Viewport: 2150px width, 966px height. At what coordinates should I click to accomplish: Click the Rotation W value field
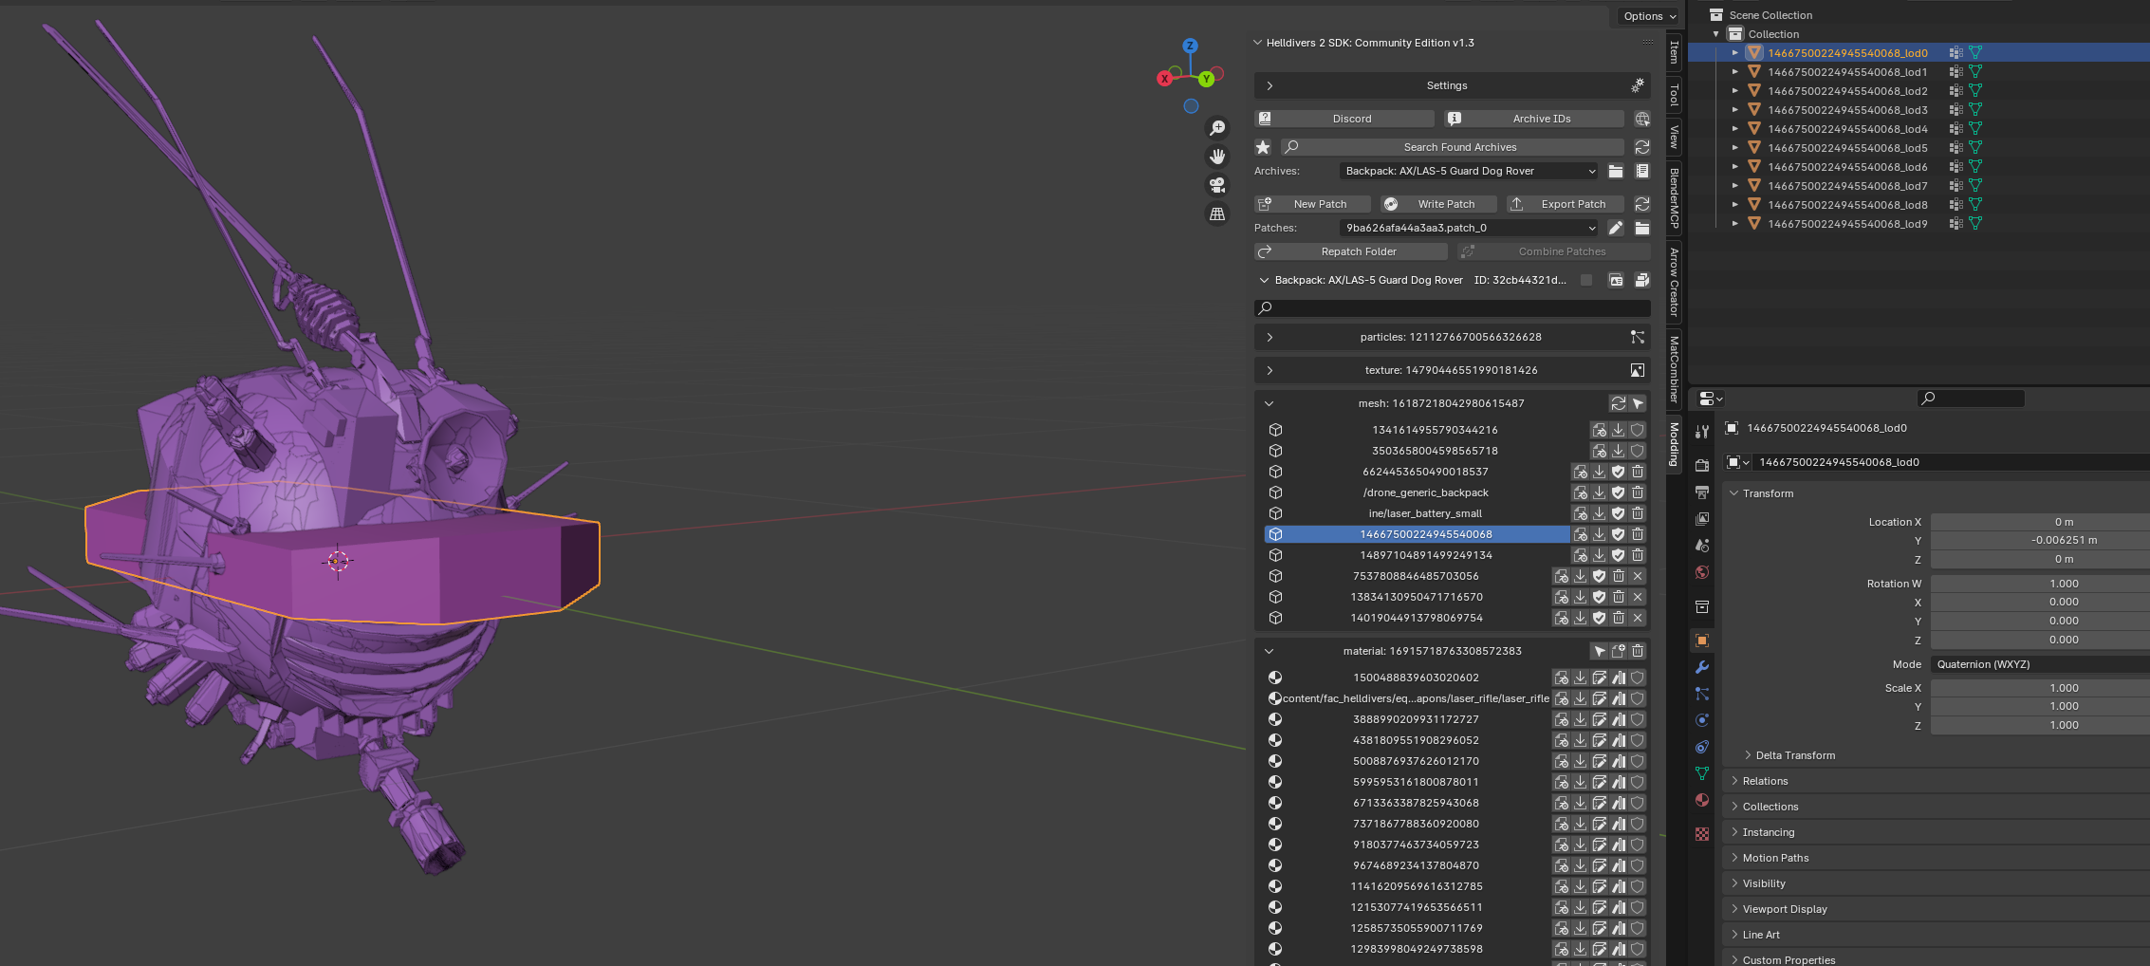2040,584
